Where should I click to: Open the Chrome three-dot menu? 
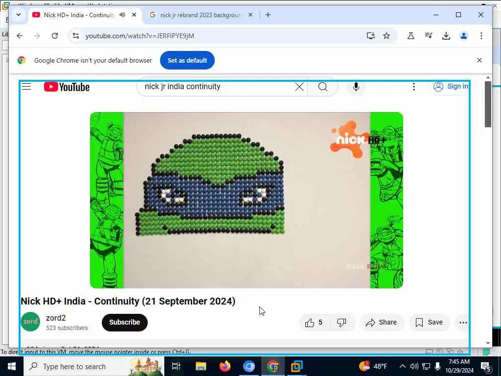point(481,36)
